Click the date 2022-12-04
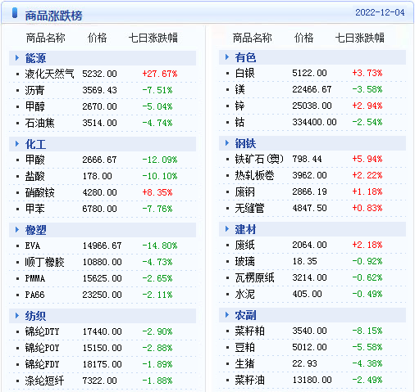Image resolution: width=415 pixels, height=392 pixels. [380, 12]
